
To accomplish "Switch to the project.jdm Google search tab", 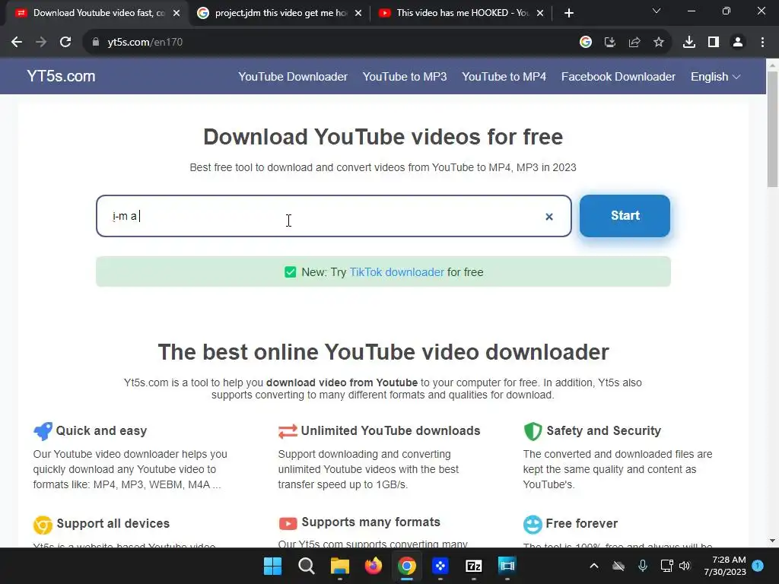I will point(281,13).
